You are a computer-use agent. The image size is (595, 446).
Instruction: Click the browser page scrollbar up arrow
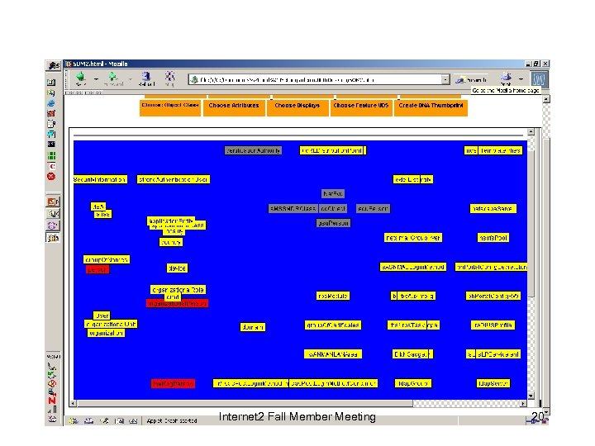tap(546, 99)
